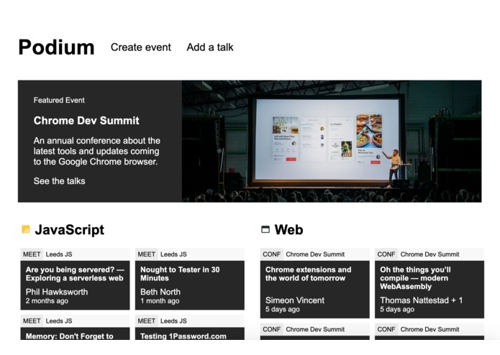Click the featured event description paragraph
Screen dimensions: 500x355
coord(97,151)
